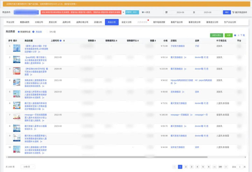
Task: Click the small green button beside 自定义表头
Action: coord(229,35)
